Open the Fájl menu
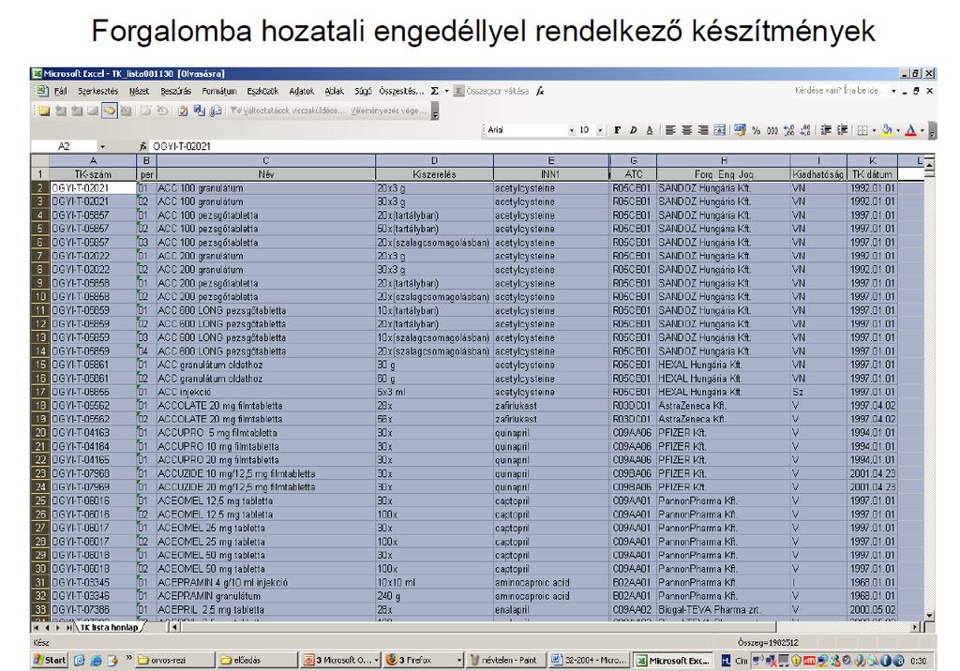Screen dimensions: 960x671 tap(61, 91)
